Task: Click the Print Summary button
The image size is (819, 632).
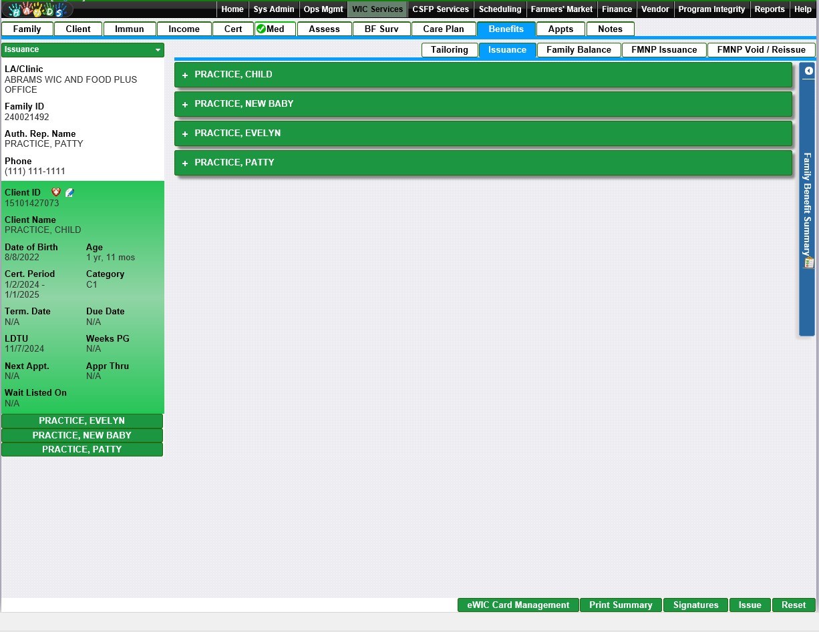Action: click(x=621, y=605)
